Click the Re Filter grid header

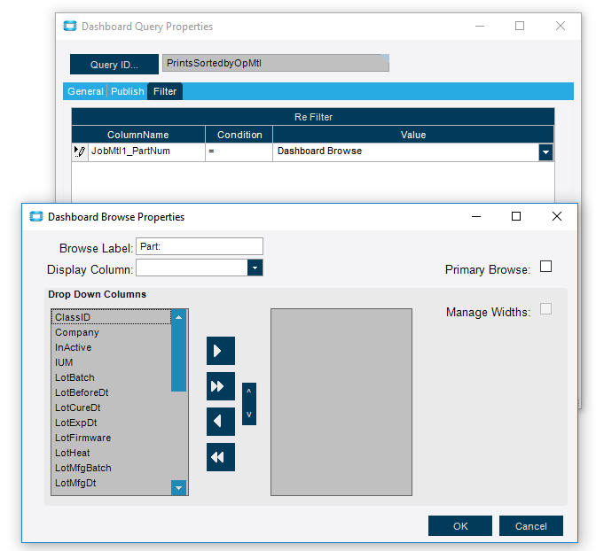point(313,117)
